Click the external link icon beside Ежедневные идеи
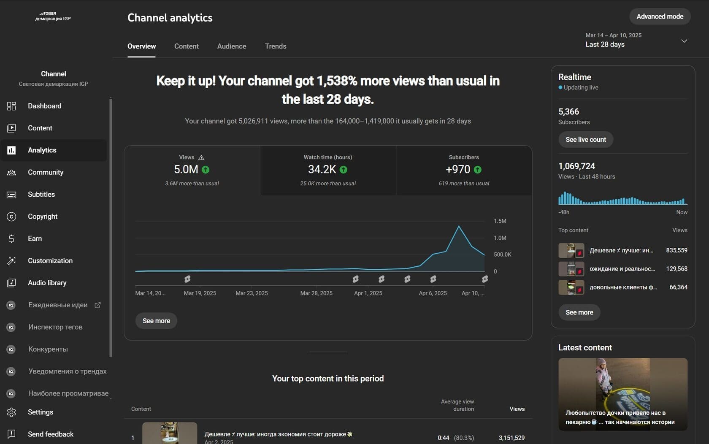 [x=97, y=305]
